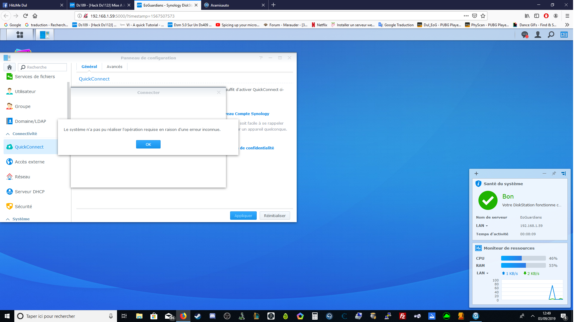Open LAN dropdown in resource monitor
The width and height of the screenshot is (585, 322).
(482, 273)
